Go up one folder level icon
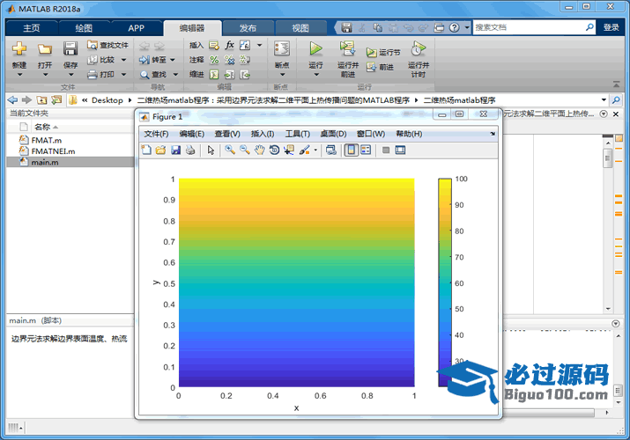 click(x=41, y=99)
